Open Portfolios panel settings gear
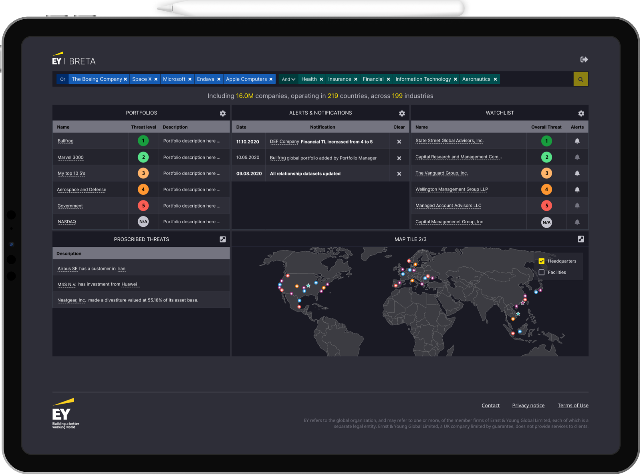Viewport: 641px width, 475px height. 223,113
